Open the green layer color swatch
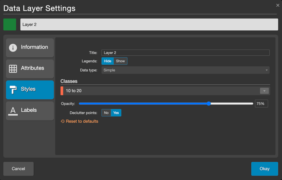Viewport: 282px width, 180px height. click(10, 24)
